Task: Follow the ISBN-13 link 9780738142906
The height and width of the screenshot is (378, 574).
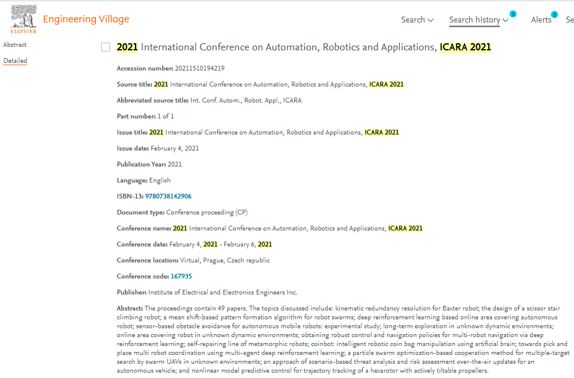Action: 169,196
